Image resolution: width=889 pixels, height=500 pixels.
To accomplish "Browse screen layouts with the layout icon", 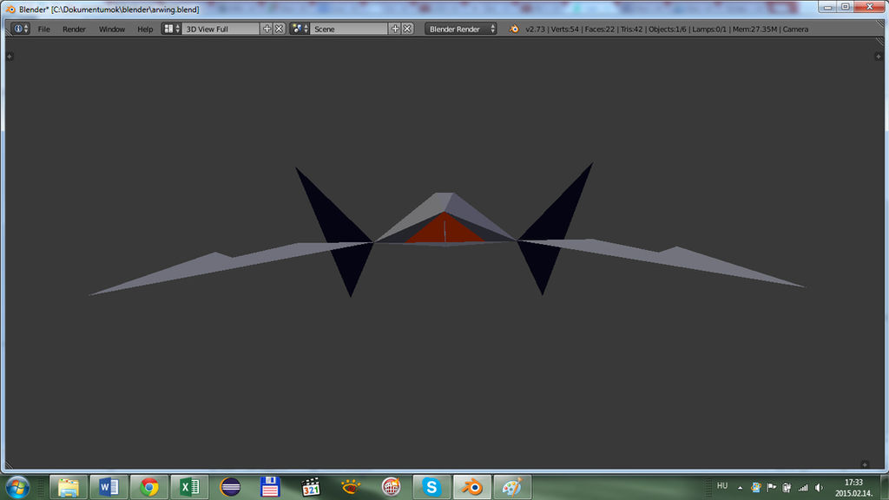I will pos(171,29).
